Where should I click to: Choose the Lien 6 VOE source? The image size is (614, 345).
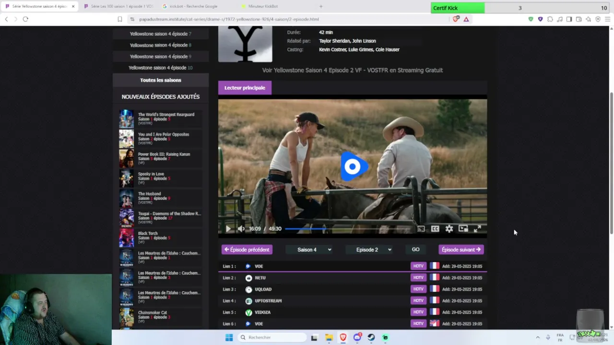353,324
